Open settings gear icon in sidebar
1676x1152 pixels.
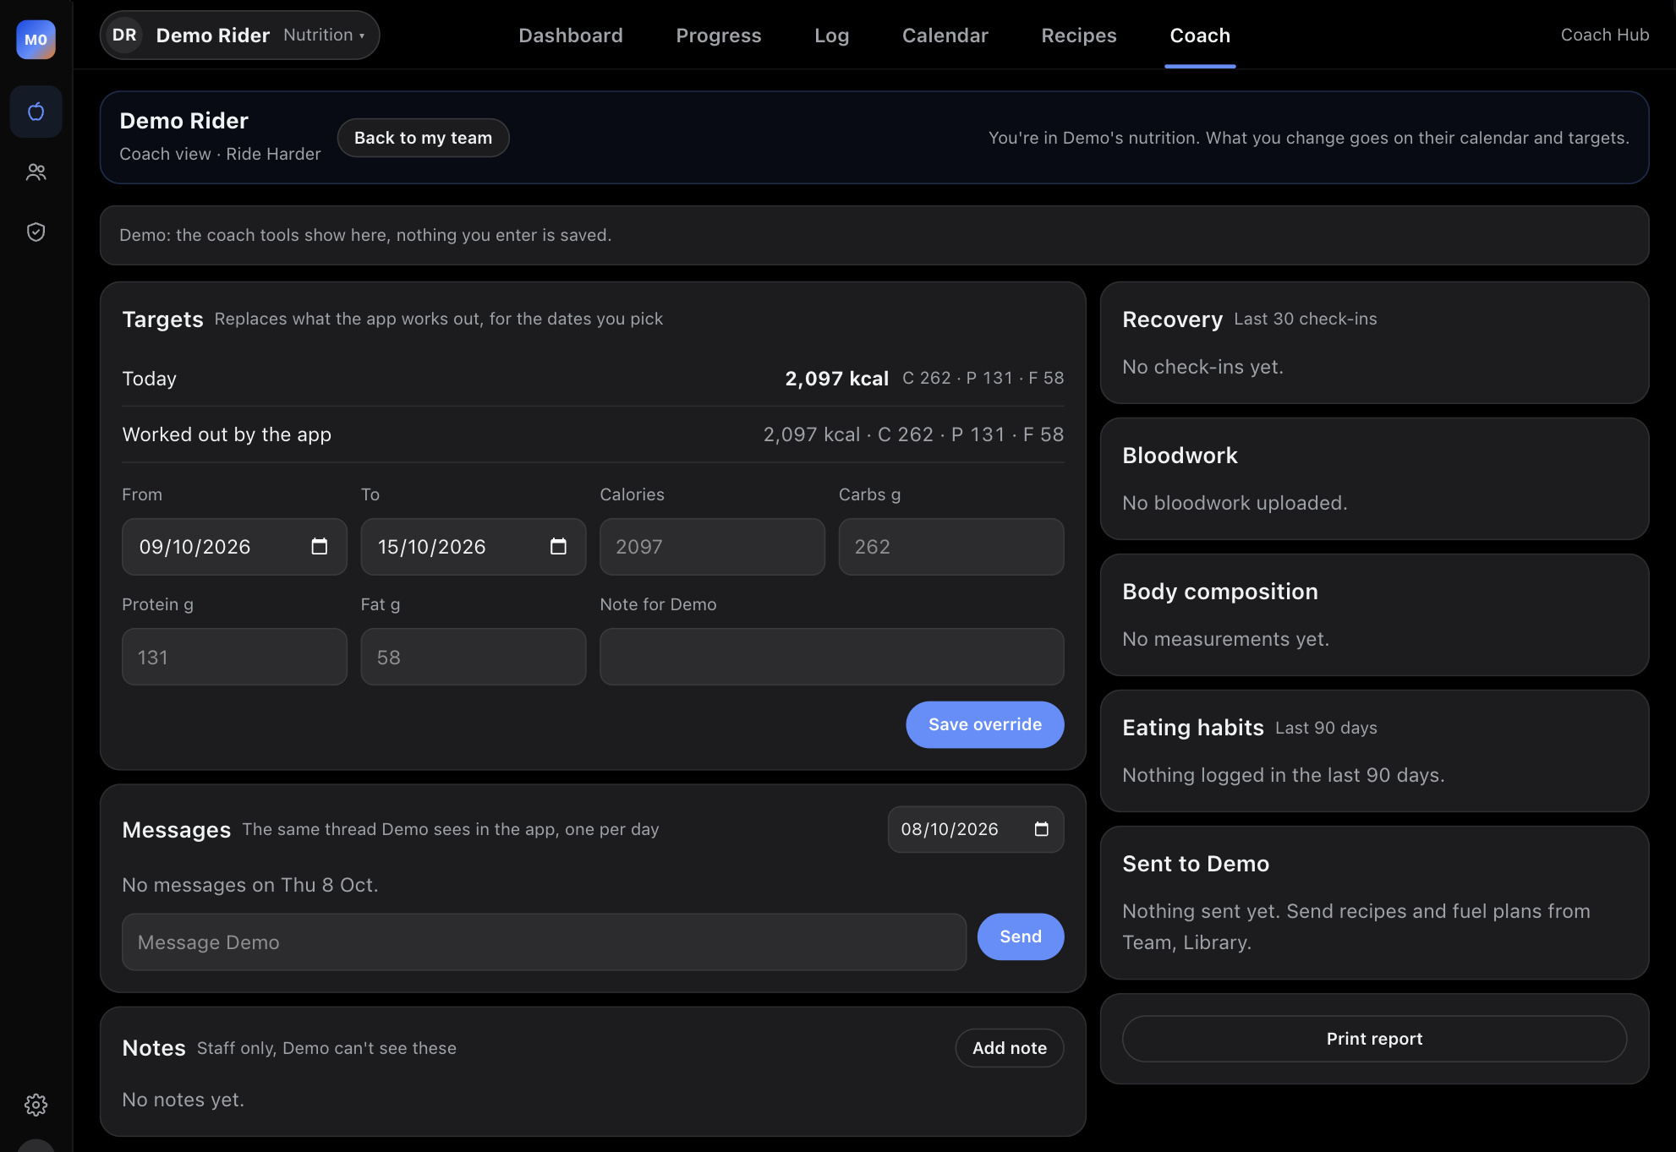coord(36,1105)
